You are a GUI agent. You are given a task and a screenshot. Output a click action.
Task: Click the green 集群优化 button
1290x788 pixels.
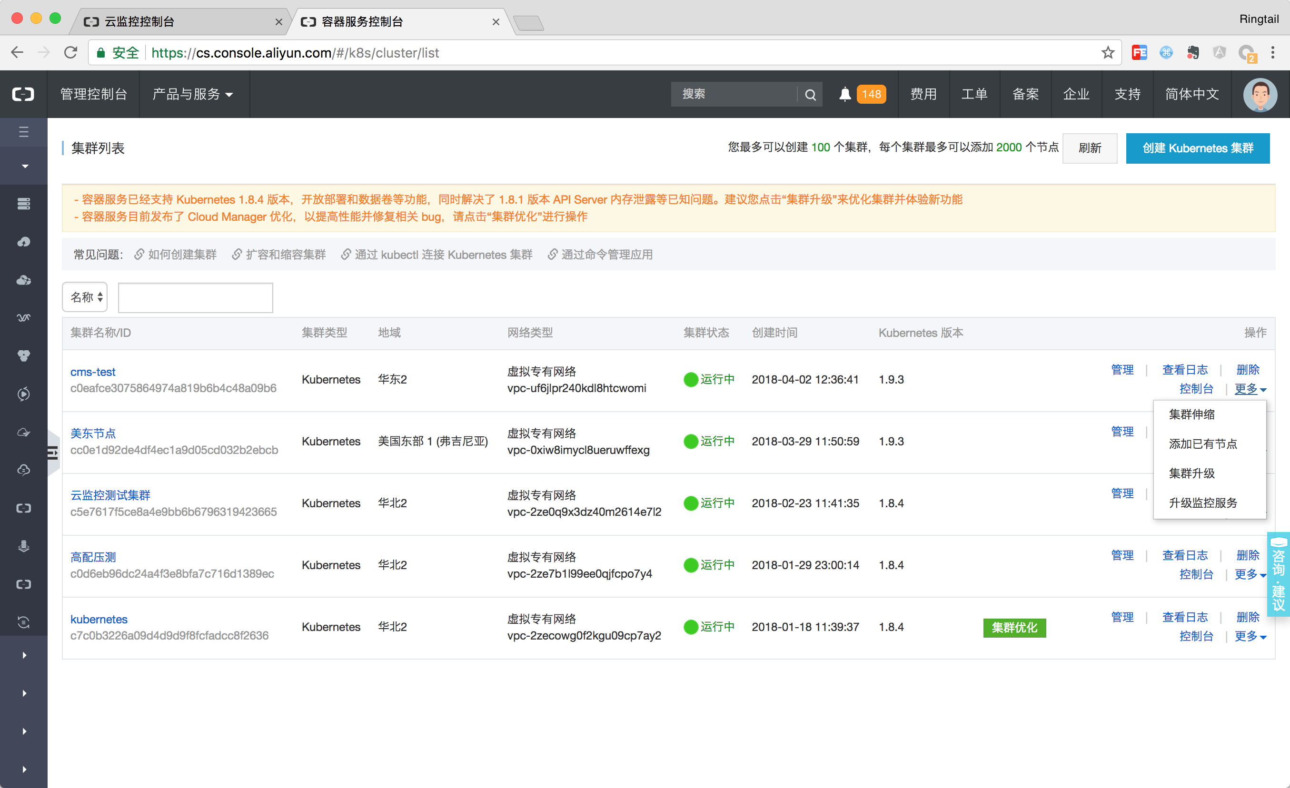[x=1014, y=627]
